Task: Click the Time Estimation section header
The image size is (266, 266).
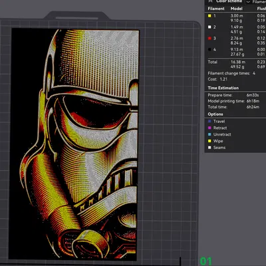Action: pyautogui.click(x=223, y=88)
